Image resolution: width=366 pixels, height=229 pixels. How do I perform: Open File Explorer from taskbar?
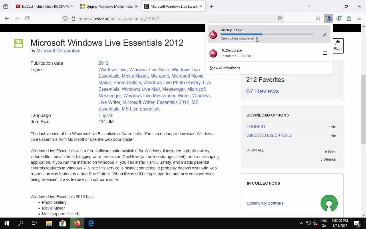point(49,223)
